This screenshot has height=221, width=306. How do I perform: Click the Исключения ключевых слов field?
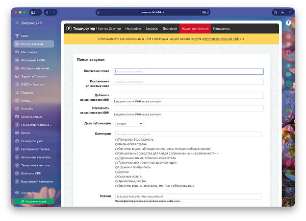pyautogui.click(x=189, y=82)
